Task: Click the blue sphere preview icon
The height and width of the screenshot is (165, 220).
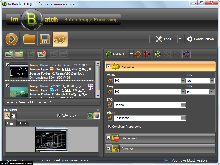Action: click(97, 116)
